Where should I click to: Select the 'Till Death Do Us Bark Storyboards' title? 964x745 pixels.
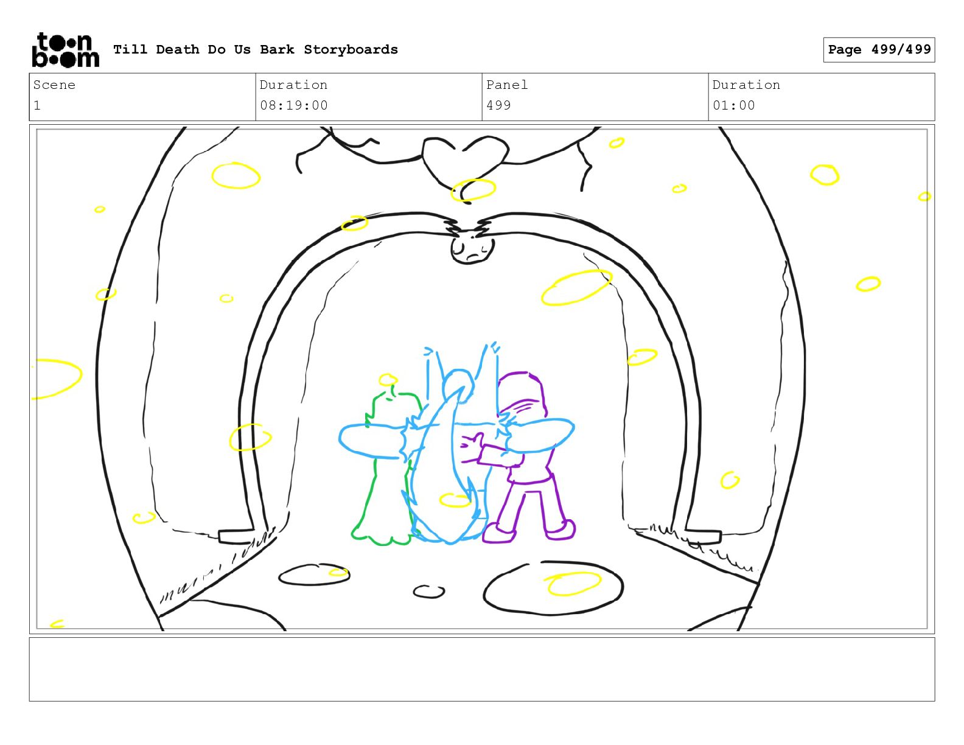click(x=256, y=50)
